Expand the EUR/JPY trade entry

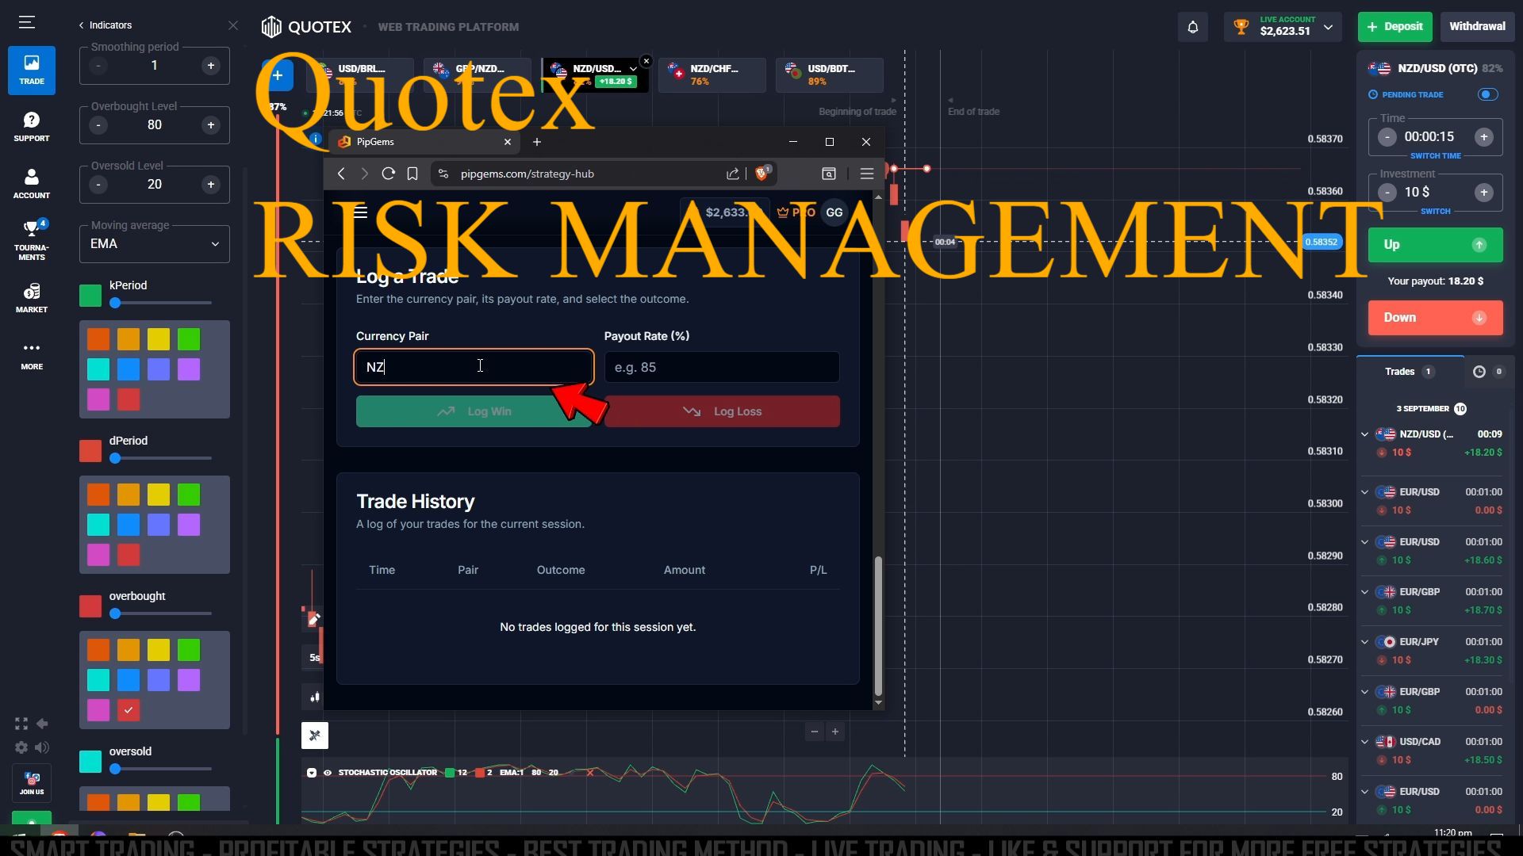tap(1364, 642)
